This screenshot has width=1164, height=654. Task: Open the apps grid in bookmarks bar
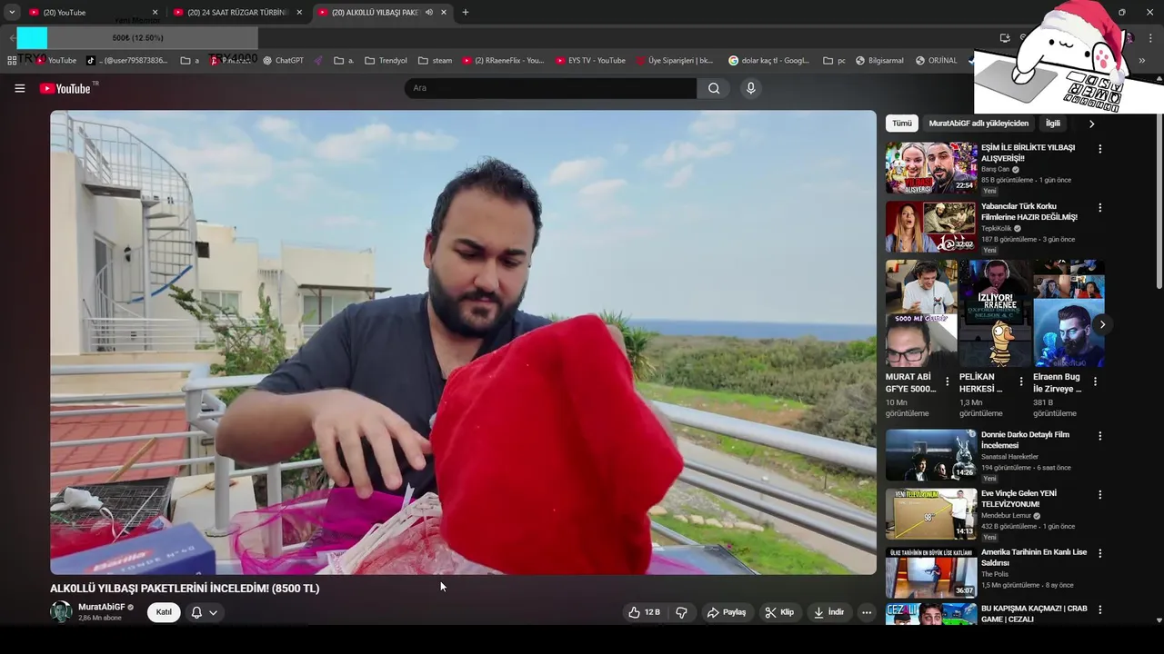pyautogui.click(x=12, y=61)
